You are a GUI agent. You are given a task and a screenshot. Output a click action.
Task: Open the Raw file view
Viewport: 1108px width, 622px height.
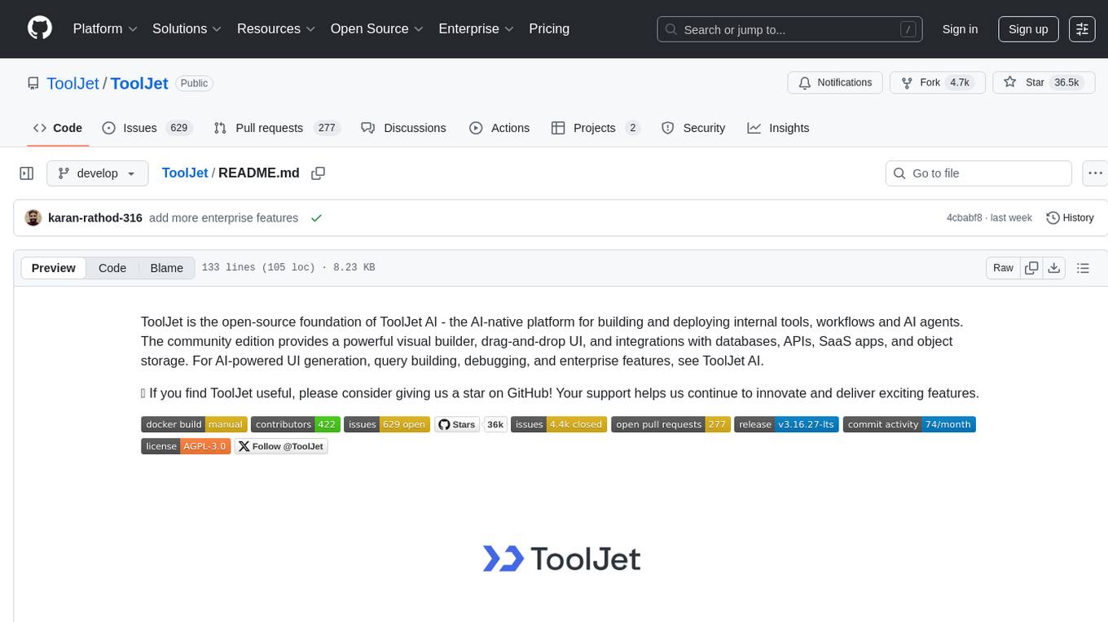point(1003,268)
